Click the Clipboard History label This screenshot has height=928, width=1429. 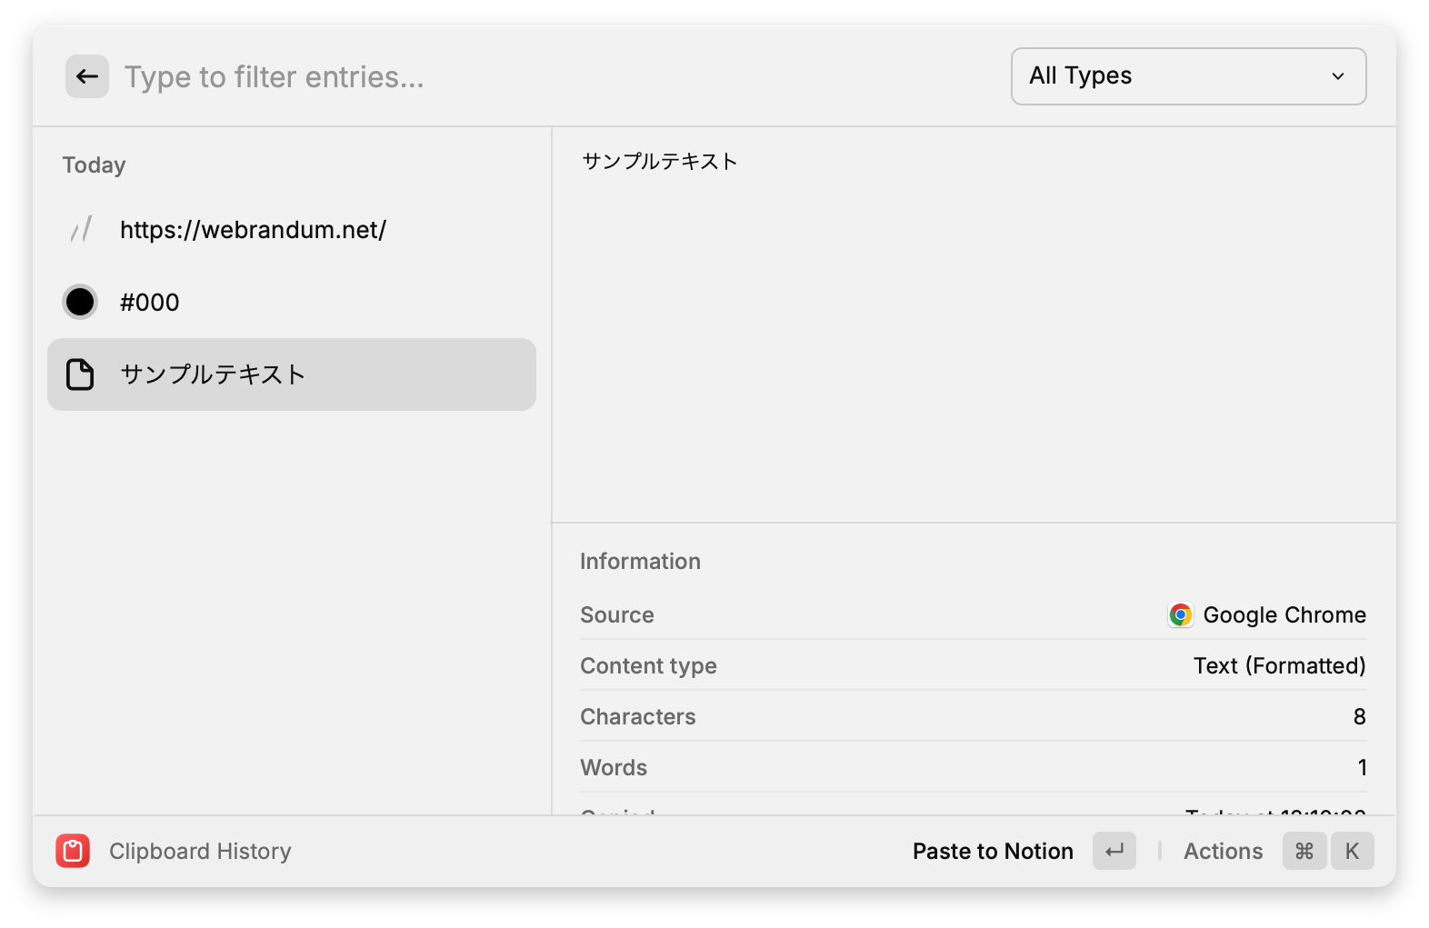(200, 852)
